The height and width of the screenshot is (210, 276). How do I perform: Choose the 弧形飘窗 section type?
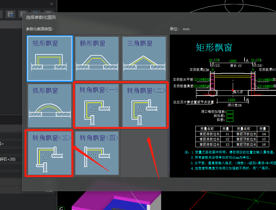pyautogui.click(x=50, y=105)
